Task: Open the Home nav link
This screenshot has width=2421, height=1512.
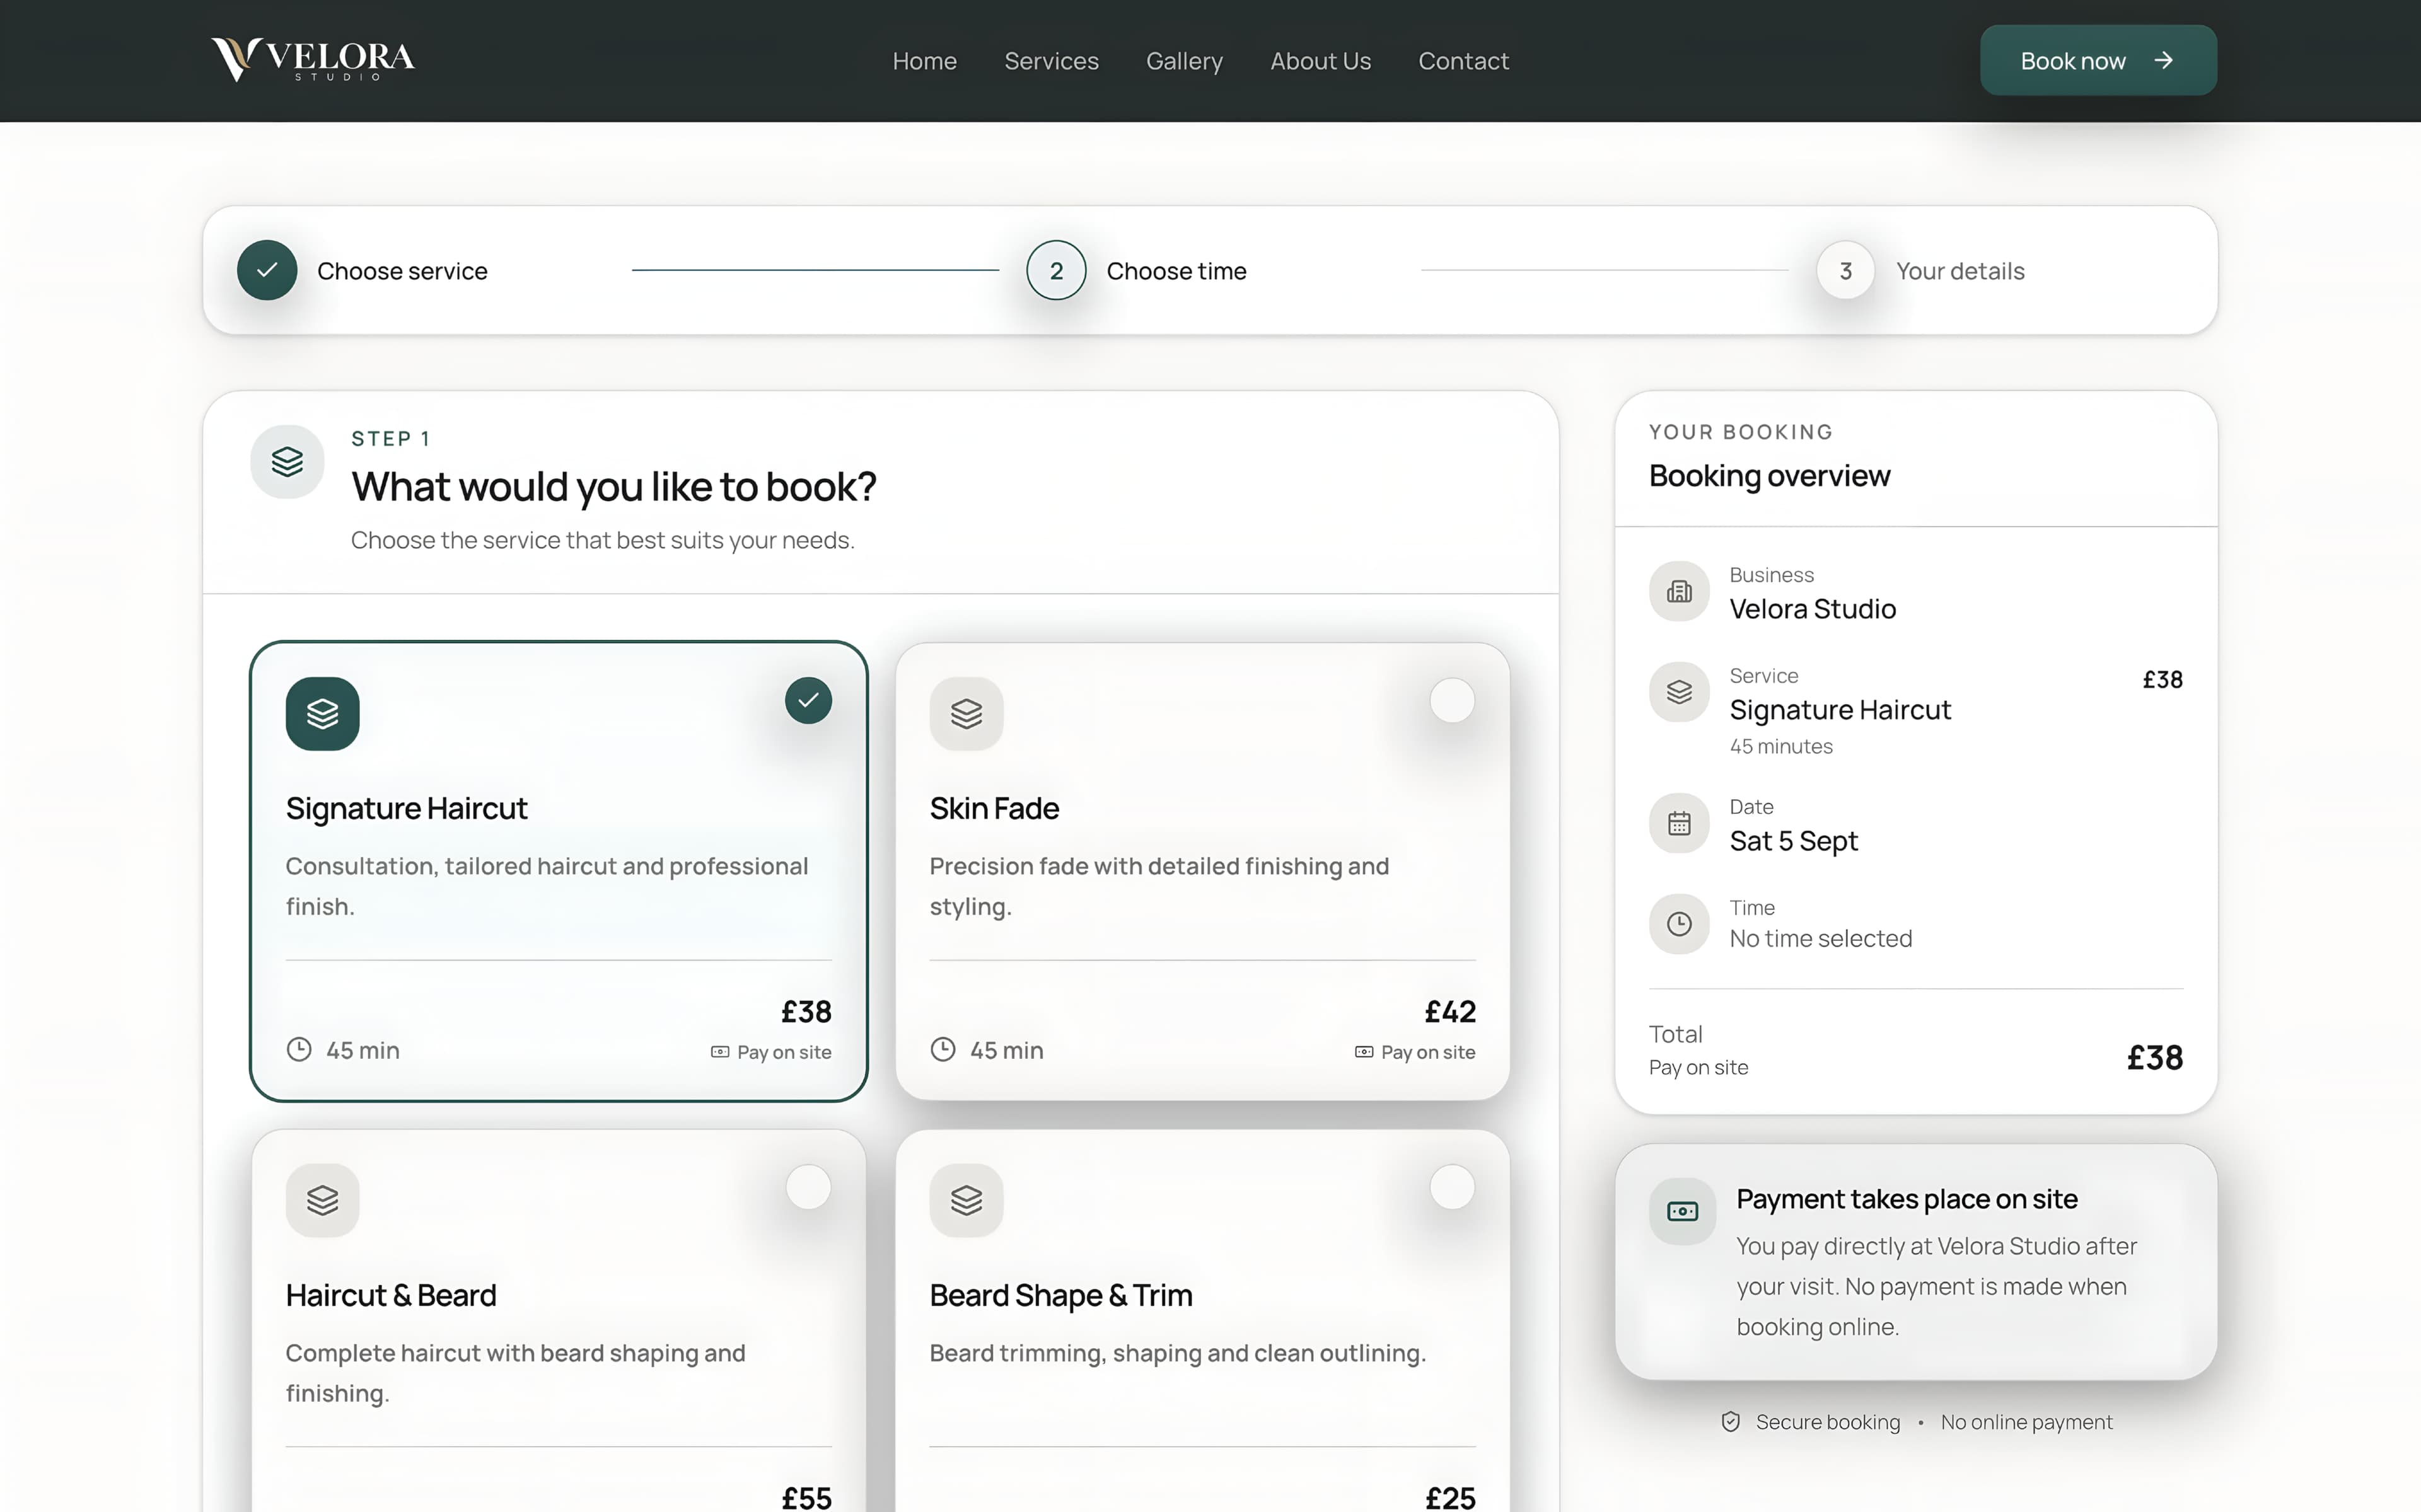Action: point(924,61)
